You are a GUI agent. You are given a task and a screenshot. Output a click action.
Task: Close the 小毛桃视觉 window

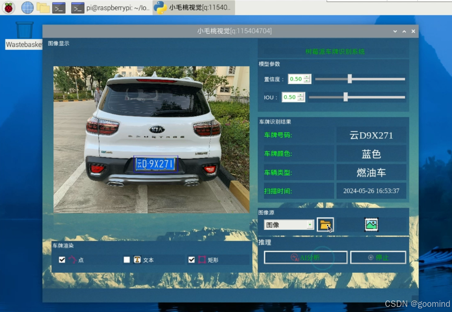point(414,31)
